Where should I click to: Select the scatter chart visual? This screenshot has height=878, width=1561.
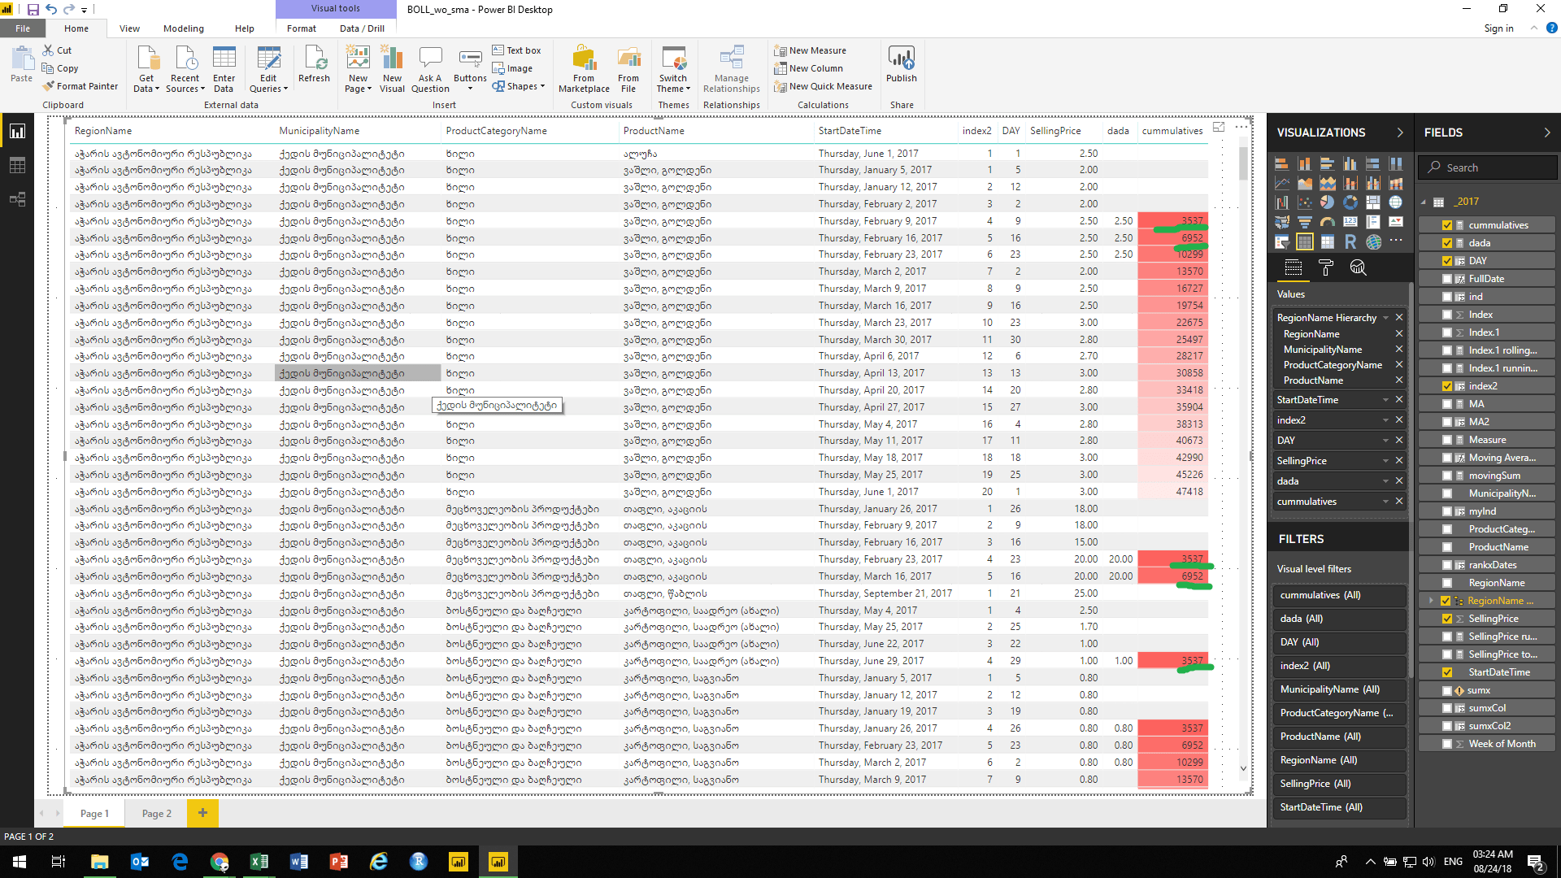(1305, 202)
